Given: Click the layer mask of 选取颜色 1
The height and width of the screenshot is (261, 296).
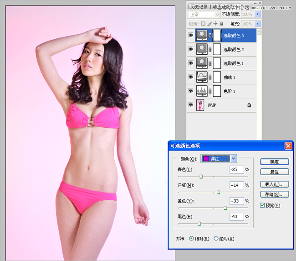Looking at the screenshot, I should point(217,63).
